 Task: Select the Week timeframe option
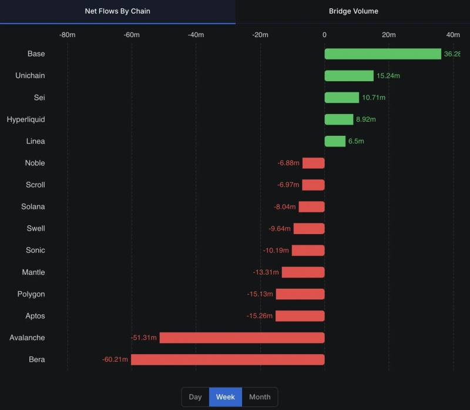[226, 397]
